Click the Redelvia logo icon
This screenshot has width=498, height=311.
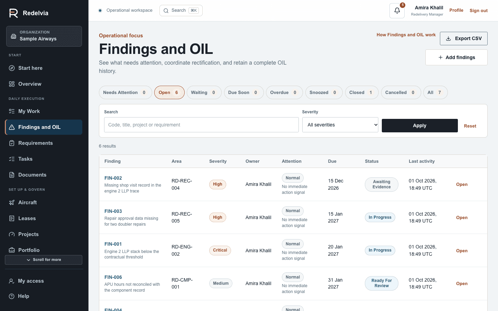tap(13, 13)
